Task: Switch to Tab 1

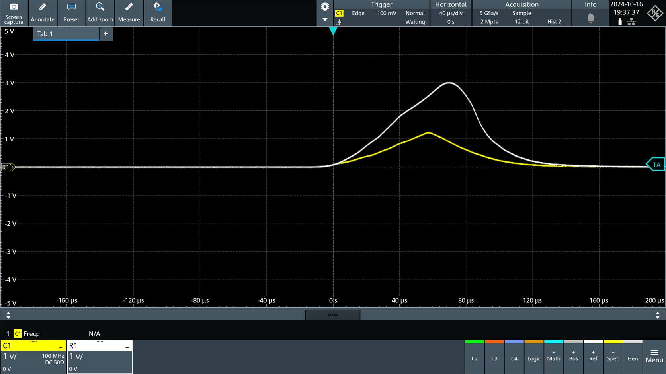Action: 66,34
